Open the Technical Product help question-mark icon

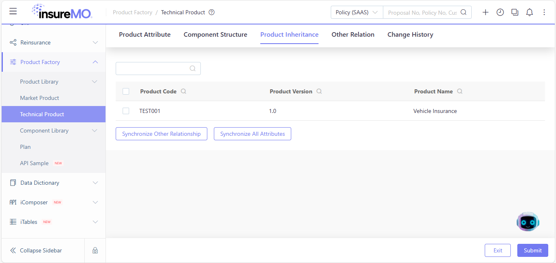coord(211,12)
